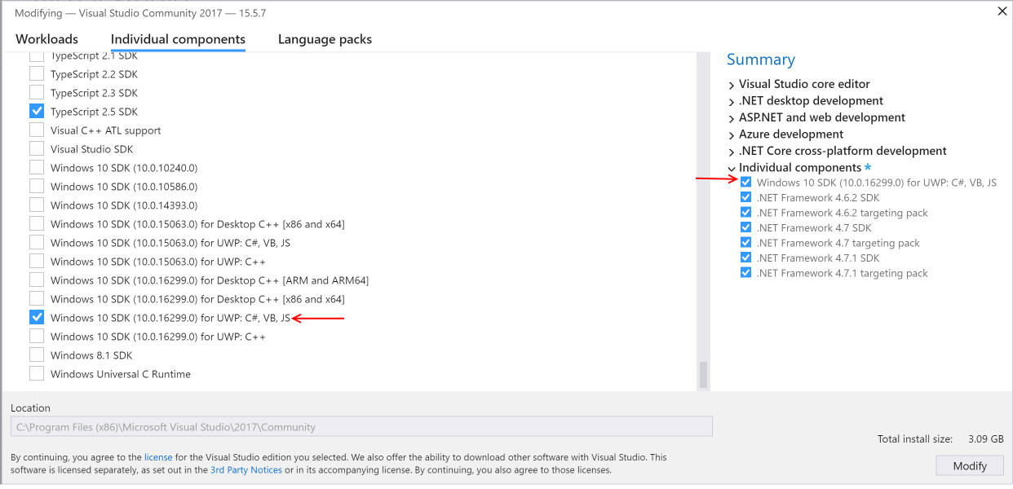
Task: Open the Language packs tab
Action: point(325,39)
